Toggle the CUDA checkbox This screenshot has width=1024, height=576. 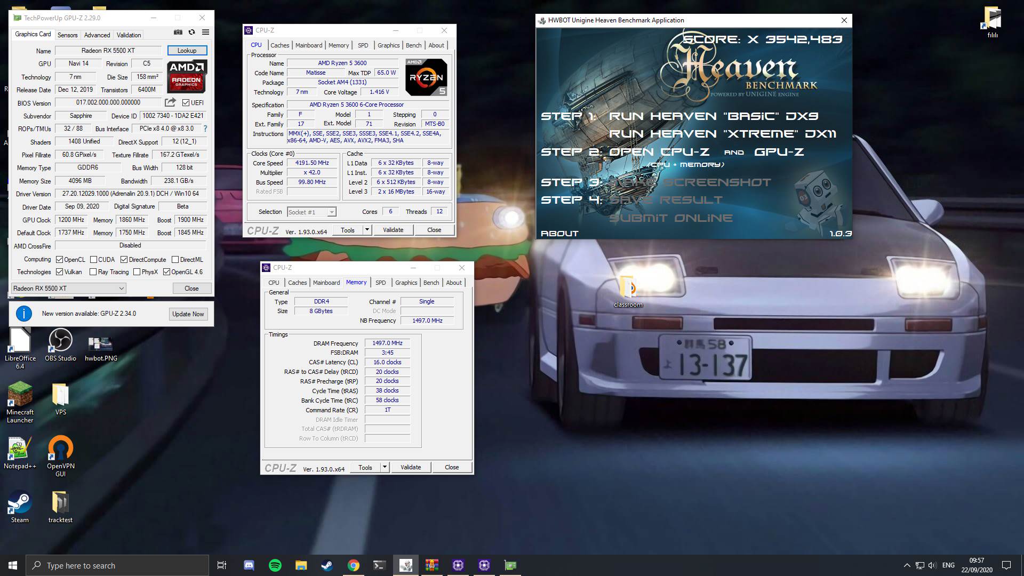93,260
